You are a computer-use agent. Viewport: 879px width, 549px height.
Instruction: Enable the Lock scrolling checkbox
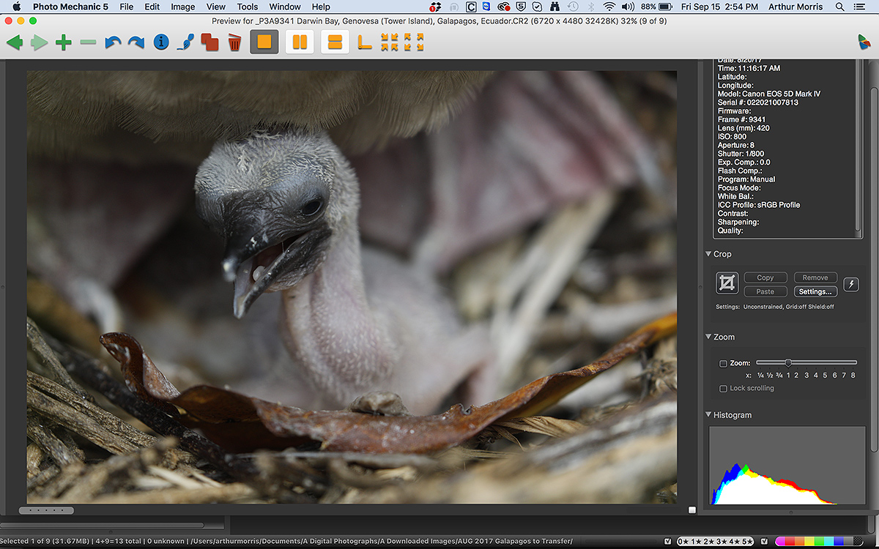tap(724, 389)
